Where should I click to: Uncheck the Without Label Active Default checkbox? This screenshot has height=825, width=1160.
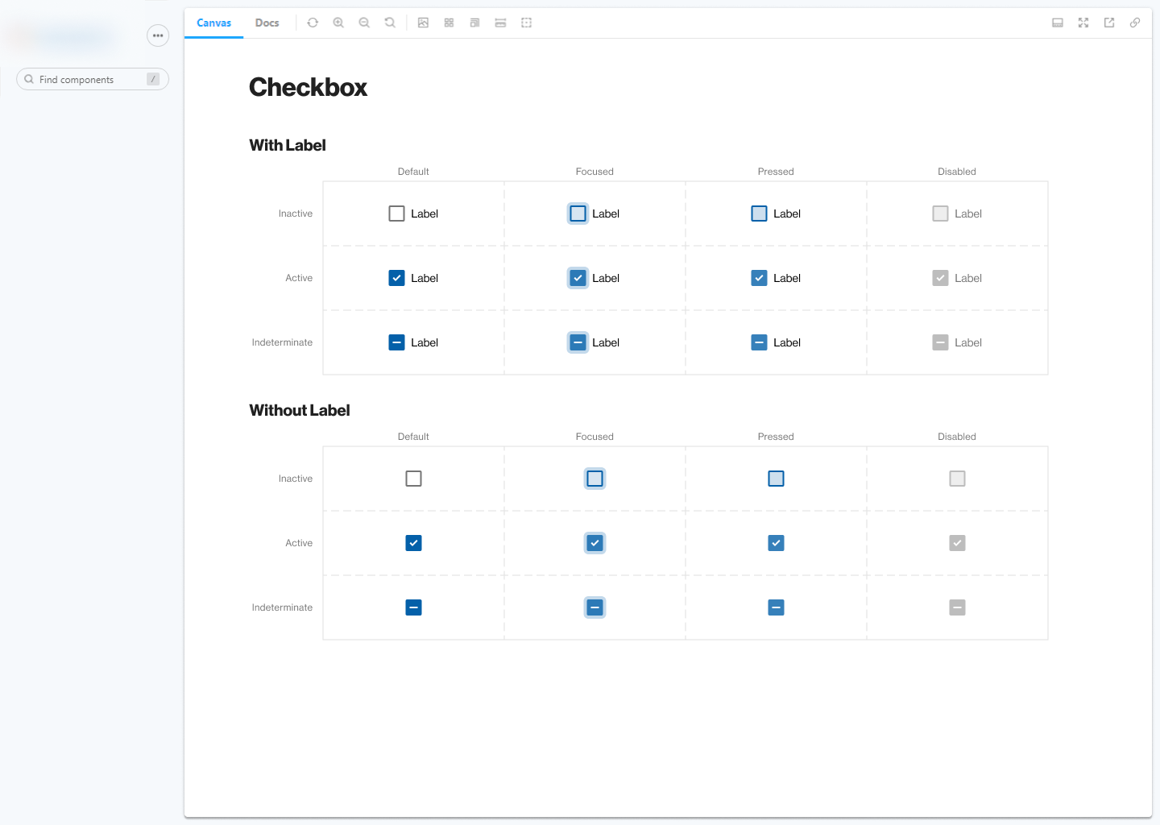coord(413,543)
